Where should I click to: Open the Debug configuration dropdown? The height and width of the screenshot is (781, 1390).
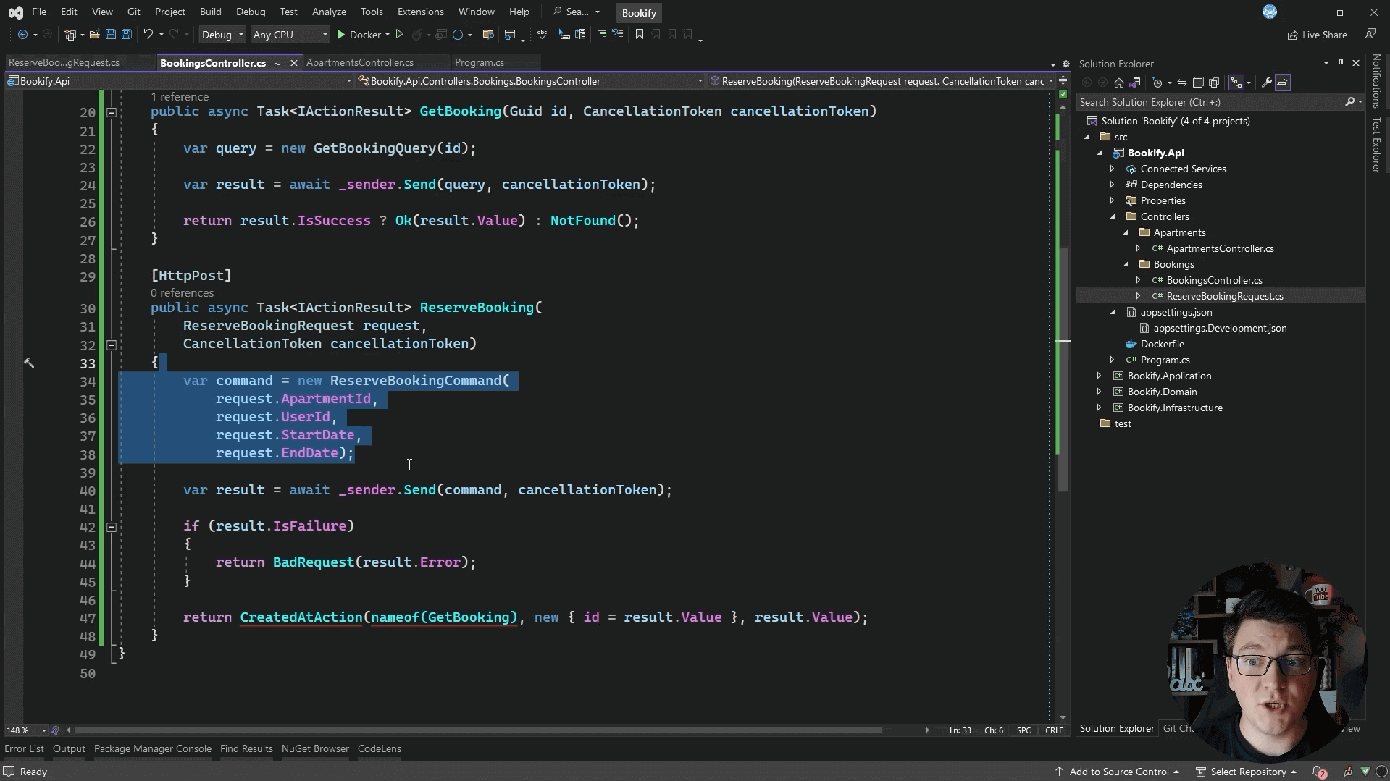222,35
